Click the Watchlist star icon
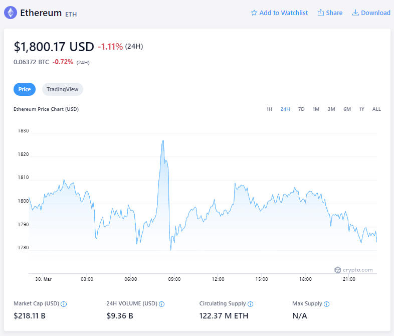The image size is (394, 336). tap(254, 13)
